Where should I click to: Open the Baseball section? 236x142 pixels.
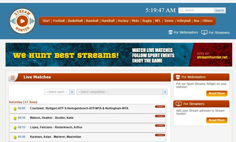(92, 21)
